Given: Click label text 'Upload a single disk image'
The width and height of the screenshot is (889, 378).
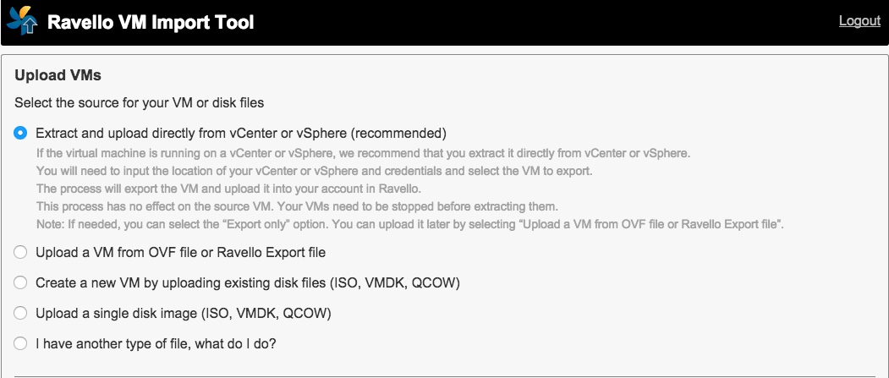Looking at the screenshot, I should click(x=116, y=313).
